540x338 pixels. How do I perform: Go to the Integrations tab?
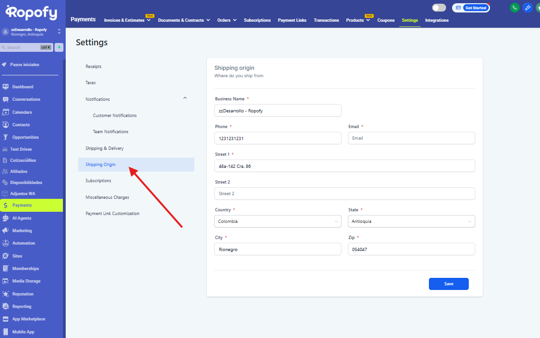[x=437, y=20]
